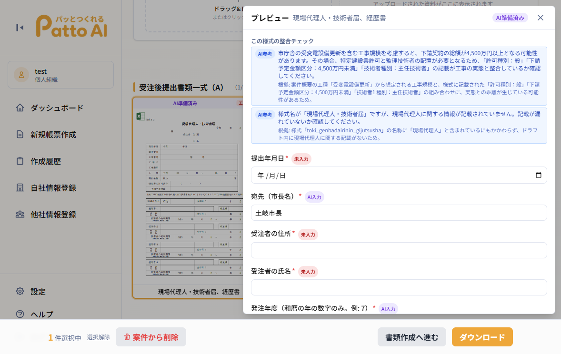Click the 未入力 badge next to 受注者の住所
The width and height of the screenshot is (561, 354).
308,235
